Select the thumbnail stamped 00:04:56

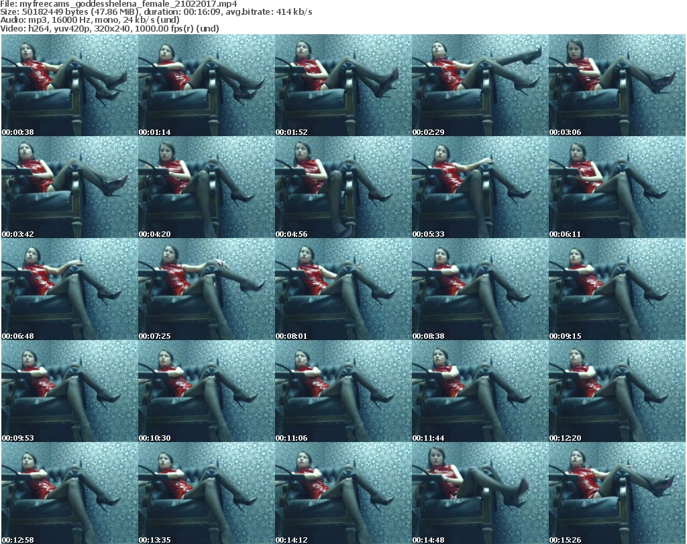tap(343, 187)
